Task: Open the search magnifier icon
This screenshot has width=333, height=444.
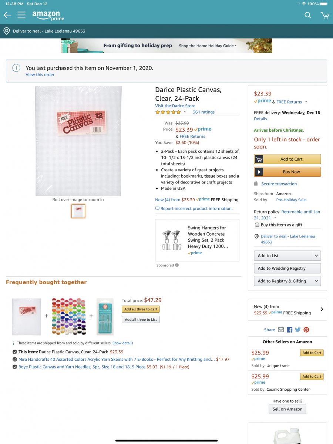Action: [x=308, y=15]
